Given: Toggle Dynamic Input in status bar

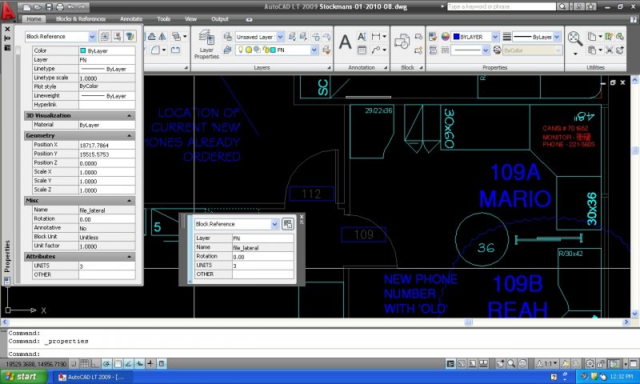Looking at the screenshot, I should (139, 363).
